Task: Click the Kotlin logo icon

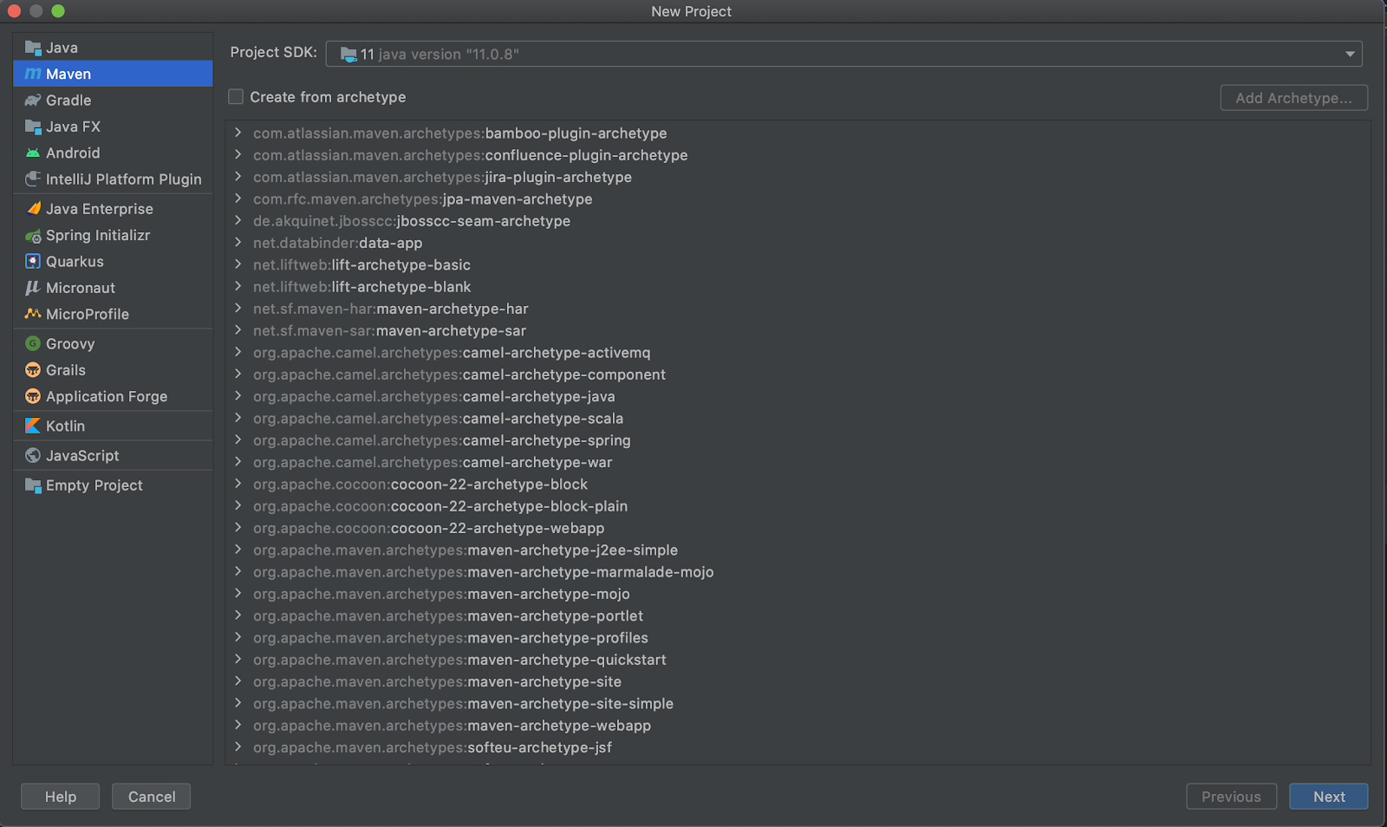Action: click(33, 426)
